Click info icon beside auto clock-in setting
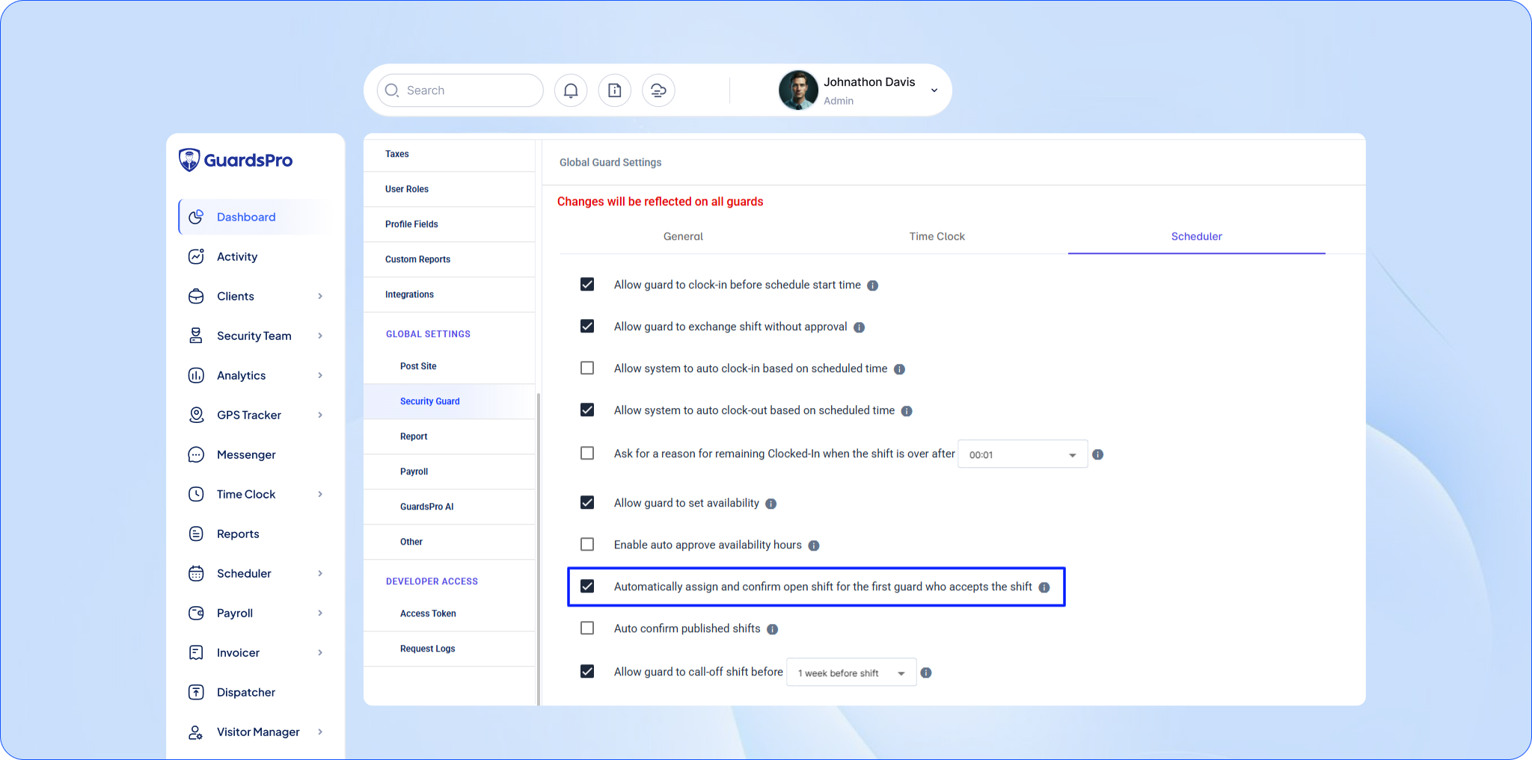 (899, 369)
